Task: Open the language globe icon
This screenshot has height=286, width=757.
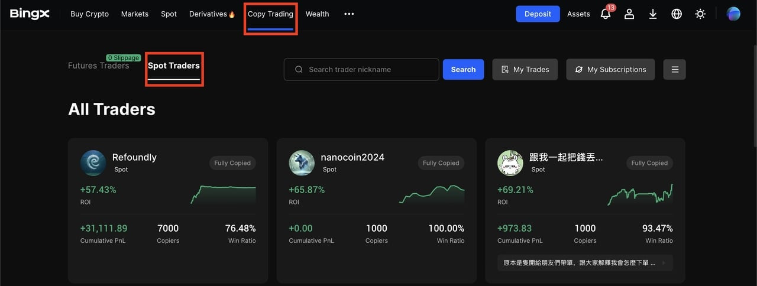Action: pyautogui.click(x=677, y=14)
